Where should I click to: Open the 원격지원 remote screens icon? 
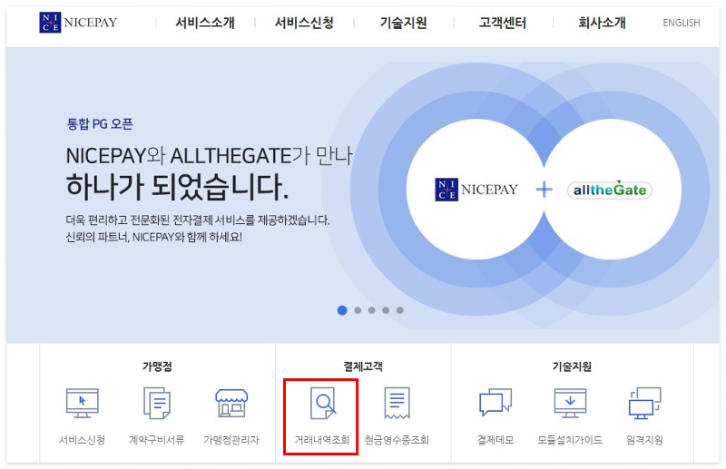coord(644,404)
